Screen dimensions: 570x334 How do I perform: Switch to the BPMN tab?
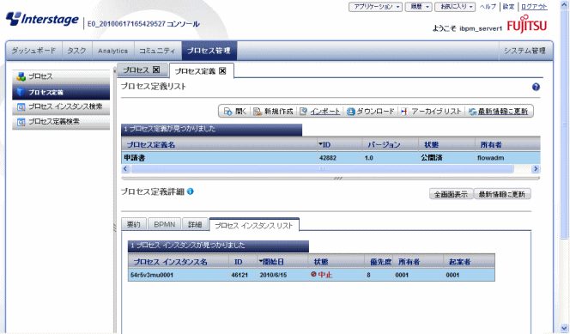tap(164, 224)
